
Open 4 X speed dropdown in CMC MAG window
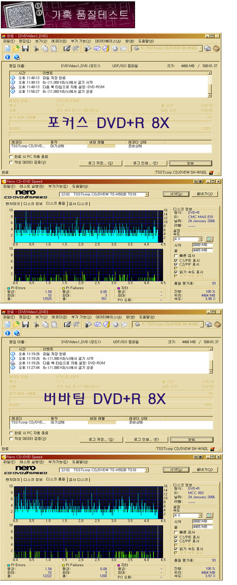click(200, 239)
